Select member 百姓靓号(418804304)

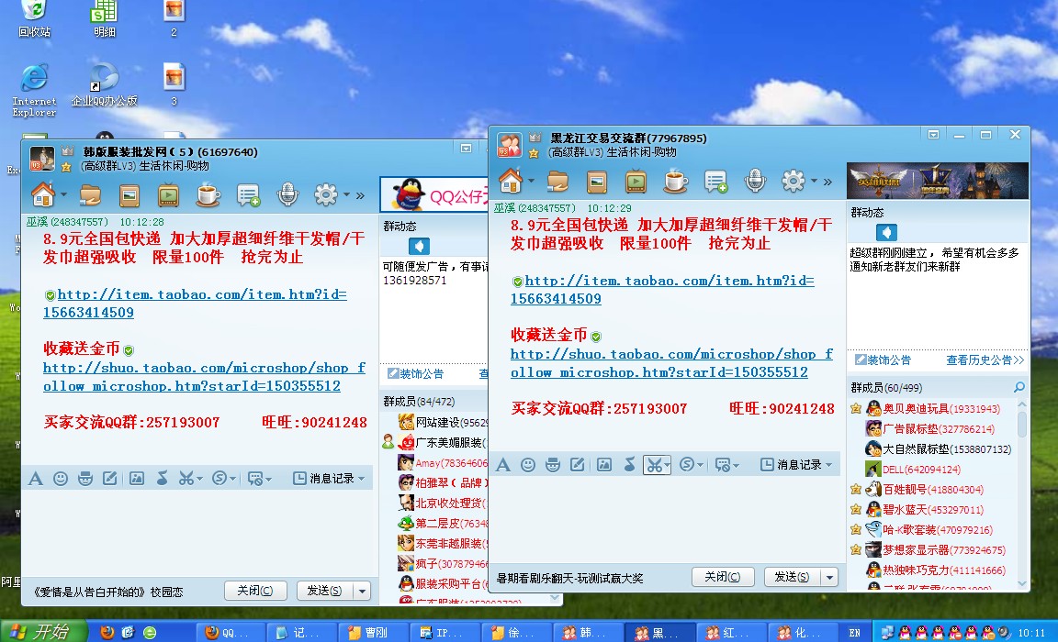click(x=932, y=489)
